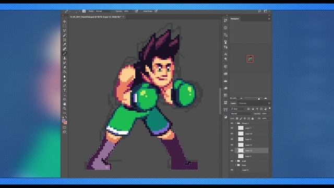334x188 pixels.
Task: Open the search icon in options bar
Action: (259, 11)
